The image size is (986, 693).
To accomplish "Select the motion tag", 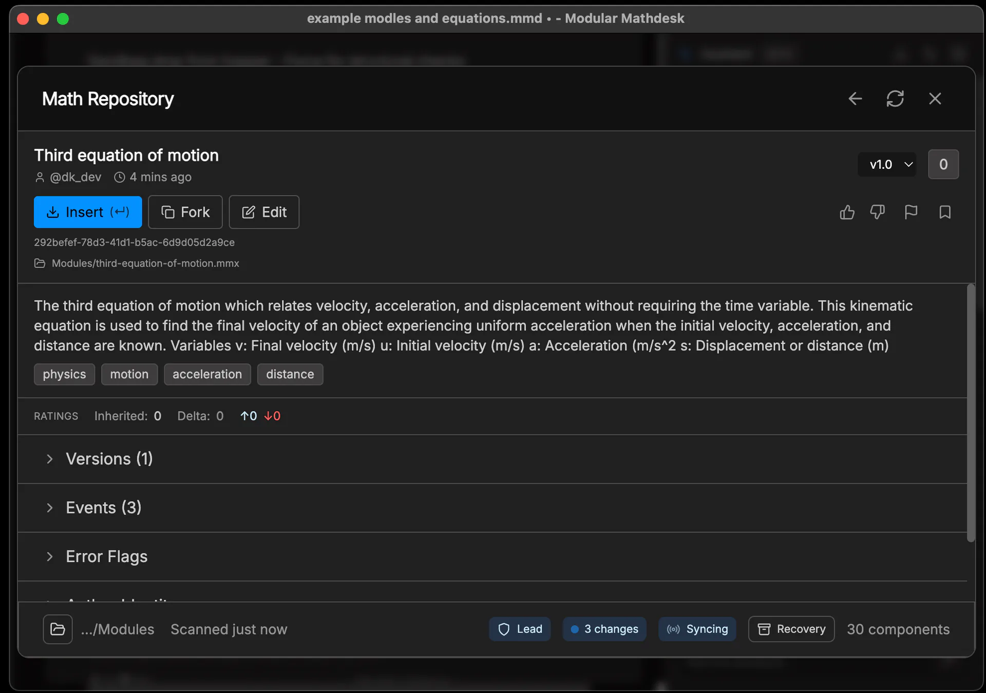I will tap(129, 374).
